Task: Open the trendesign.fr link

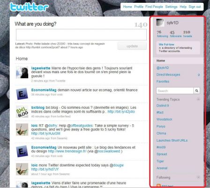Action: pyautogui.click(x=67, y=151)
